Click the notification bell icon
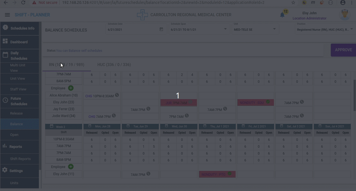 pos(282,15)
